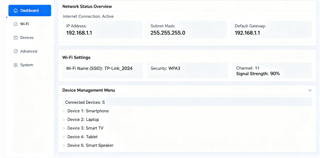320x158 pixels.
Task: Click the IP Address 192.168.1.1 value
Action: (x=79, y=33)
